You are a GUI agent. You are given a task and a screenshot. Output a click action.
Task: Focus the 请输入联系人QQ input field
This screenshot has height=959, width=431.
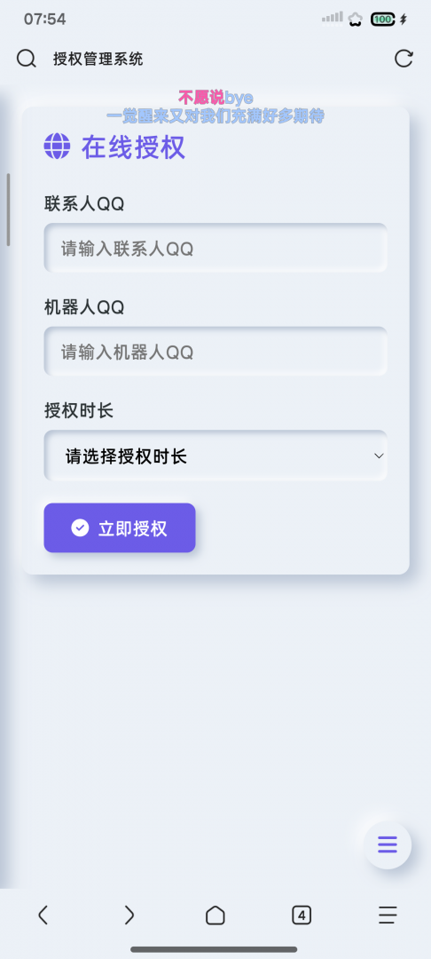(x=215, y=249)
